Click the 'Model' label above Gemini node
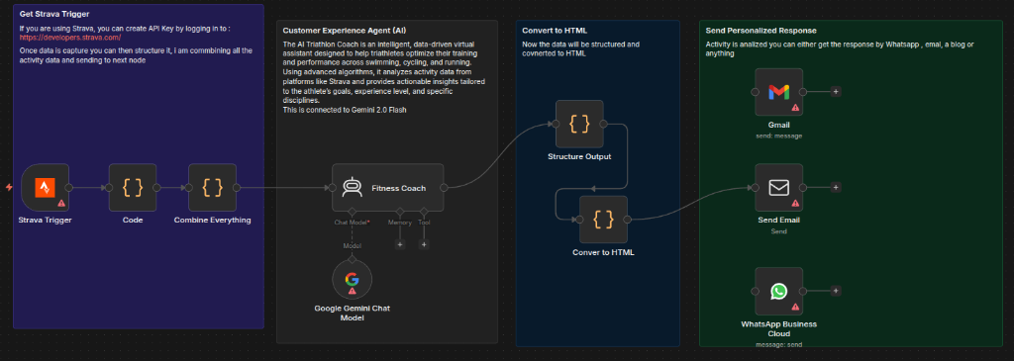 coord(352,245)
